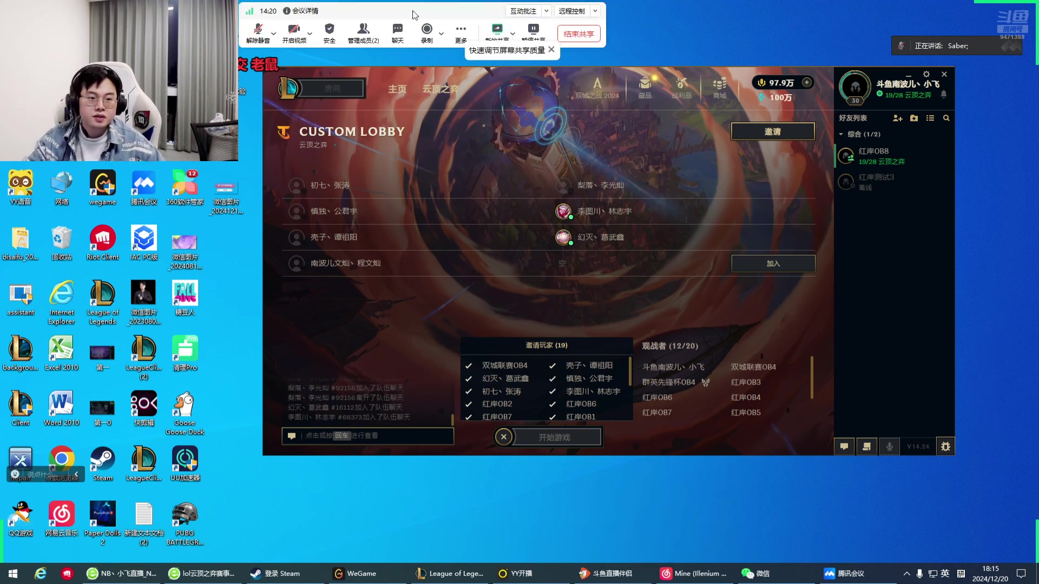Image resolution: width=1039 pixels, height=584 pixels.
Task: Click the invited players list scrollbar
Action: click(630, 372)
